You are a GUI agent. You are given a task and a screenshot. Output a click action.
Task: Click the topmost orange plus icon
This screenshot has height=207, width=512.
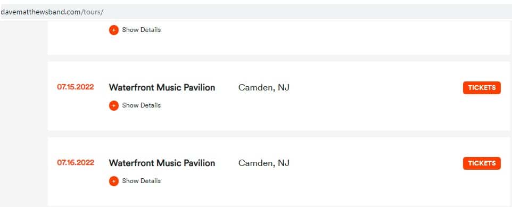click(x=114, y=30)
